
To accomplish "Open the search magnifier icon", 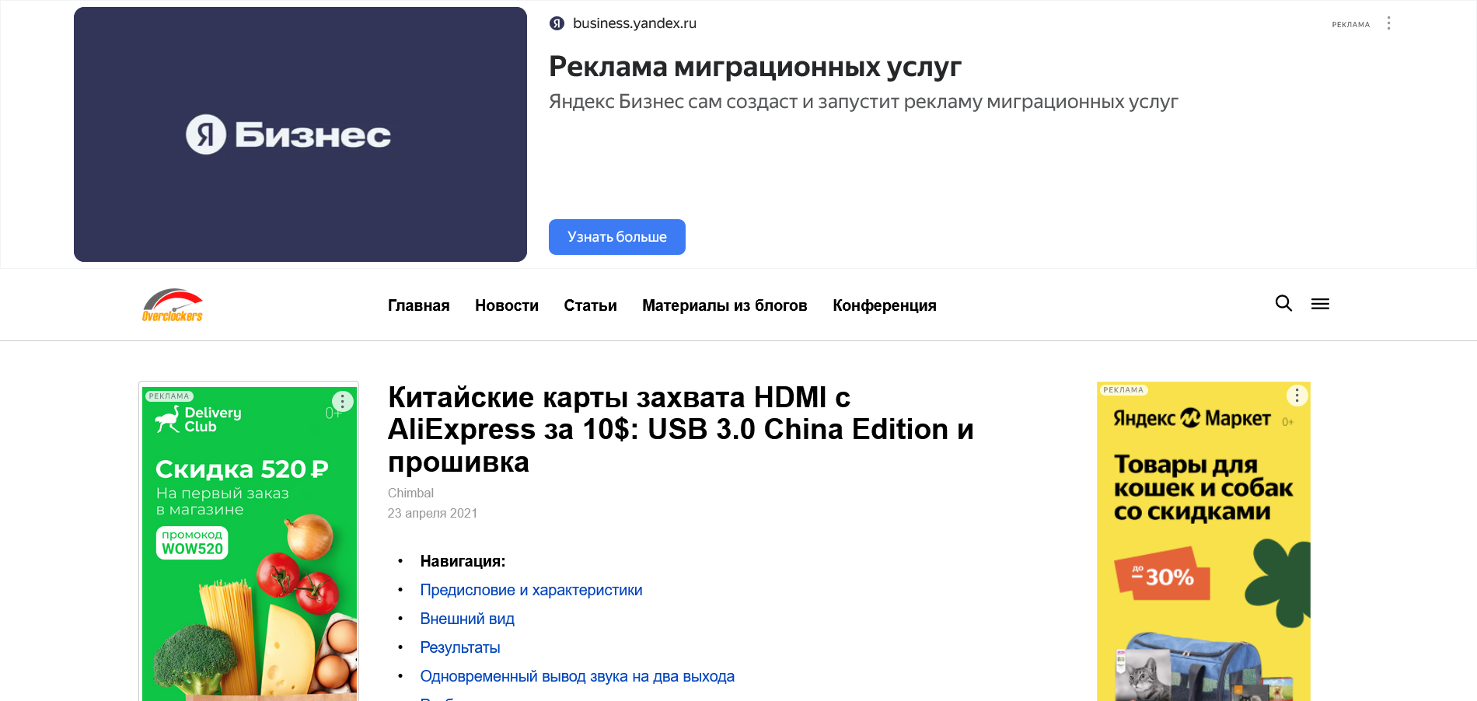I will pos(1283,304).
